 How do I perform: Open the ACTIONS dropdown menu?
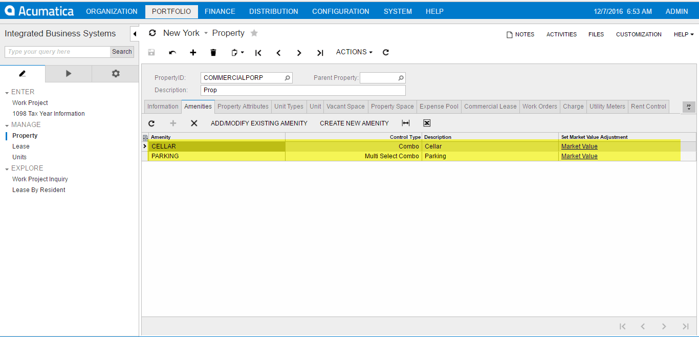click(x=354, y=52)
